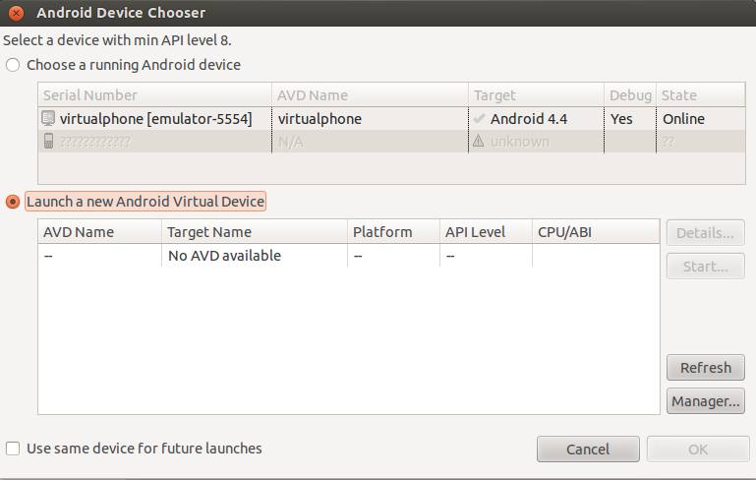Viewport: 756px width, 480px height.
Task: Select 'Choose a running Android device' radio
Action: coord(13,65)
